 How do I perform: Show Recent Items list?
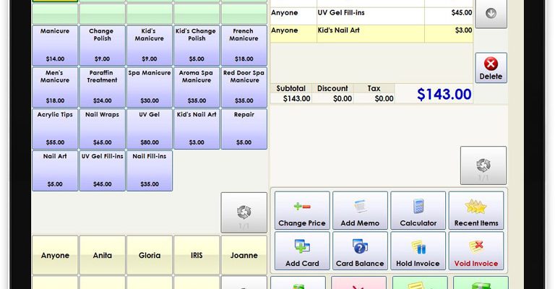tap(476, 210)
